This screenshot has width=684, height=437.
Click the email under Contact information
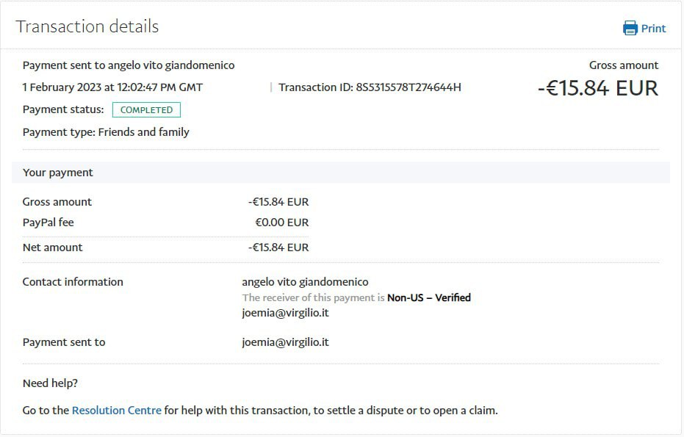pos(285,313)
